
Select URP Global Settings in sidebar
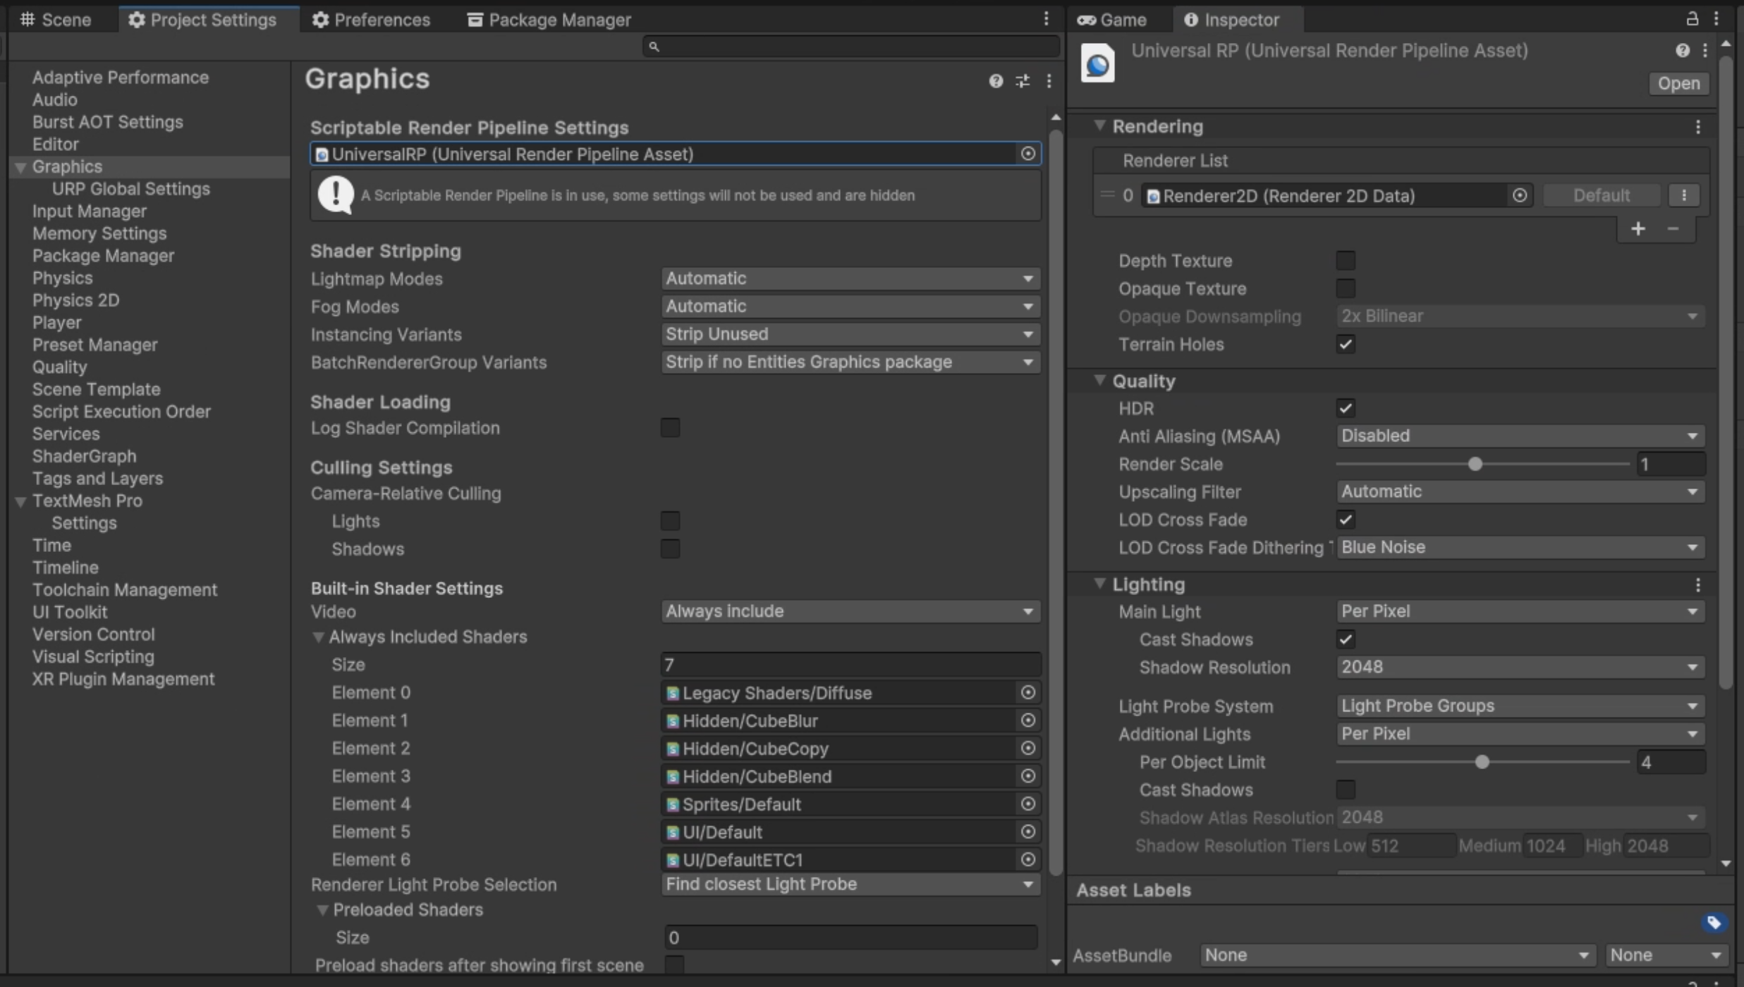[x=130, y=189]
